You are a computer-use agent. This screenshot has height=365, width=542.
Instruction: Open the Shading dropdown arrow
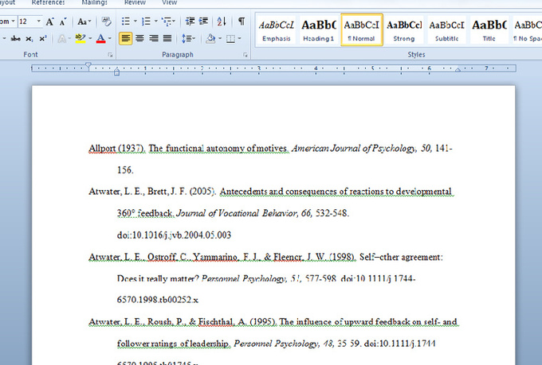pos(220,38)
